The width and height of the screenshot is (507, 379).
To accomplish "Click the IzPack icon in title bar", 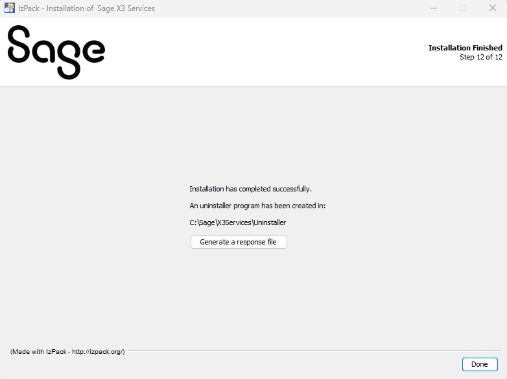I will coord(10,8).
